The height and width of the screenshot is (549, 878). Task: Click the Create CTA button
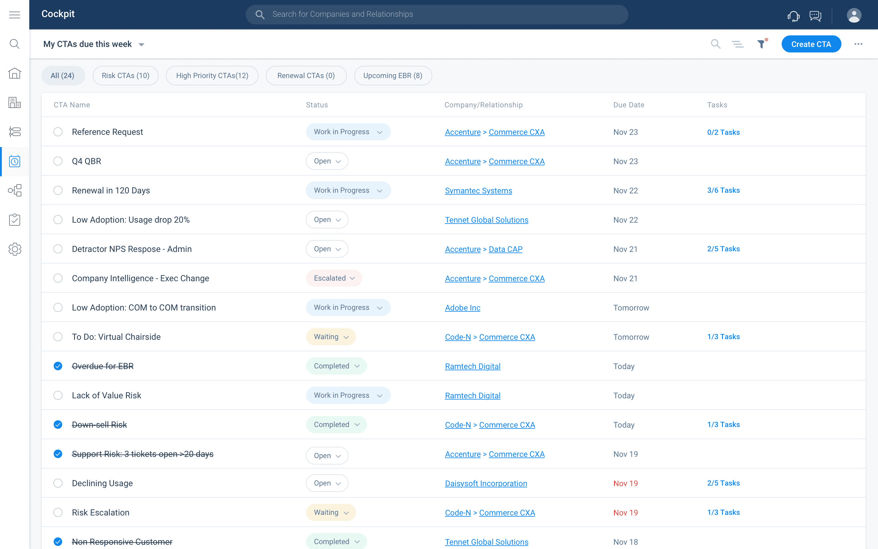click(x=811, y=44)
